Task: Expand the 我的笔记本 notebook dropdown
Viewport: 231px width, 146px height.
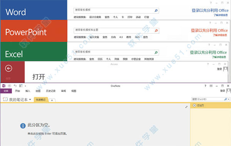Action: 30,100
